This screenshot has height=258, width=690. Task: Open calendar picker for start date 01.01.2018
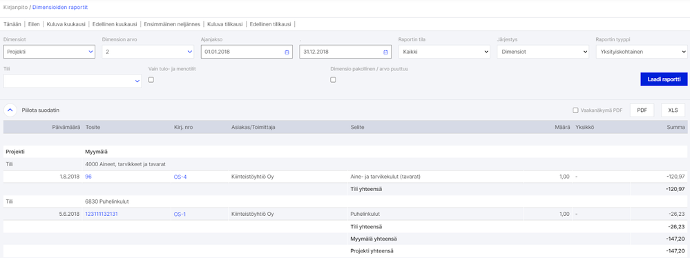tap(287, 52)
